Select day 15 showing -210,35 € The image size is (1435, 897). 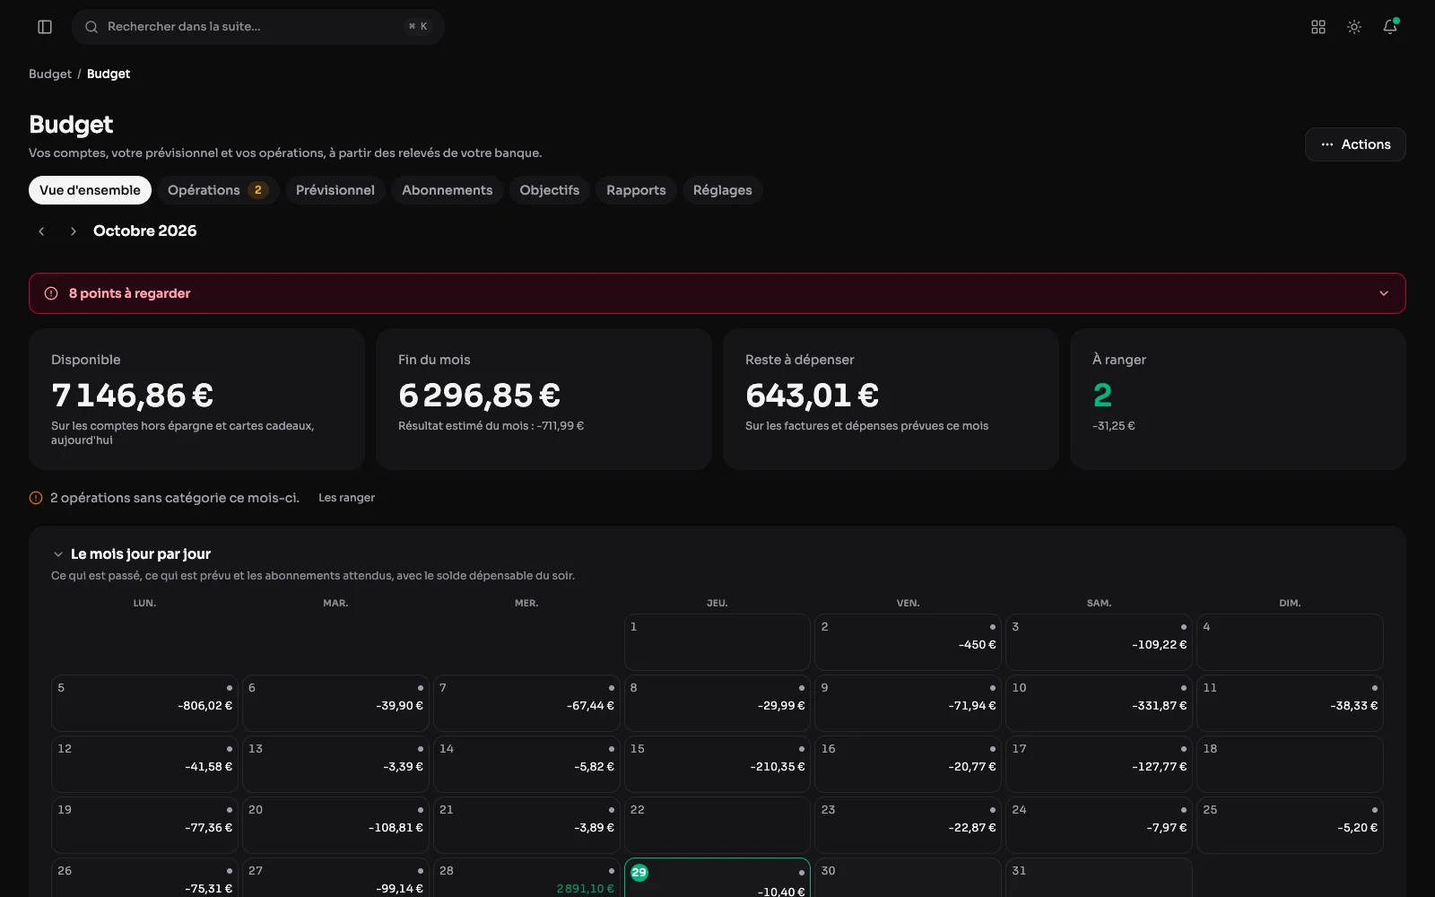pos(717,764)
